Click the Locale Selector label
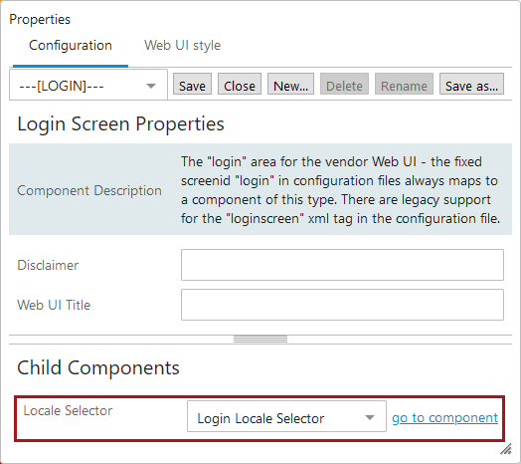The height and width of the screenshot is (464, 521). 68,410
